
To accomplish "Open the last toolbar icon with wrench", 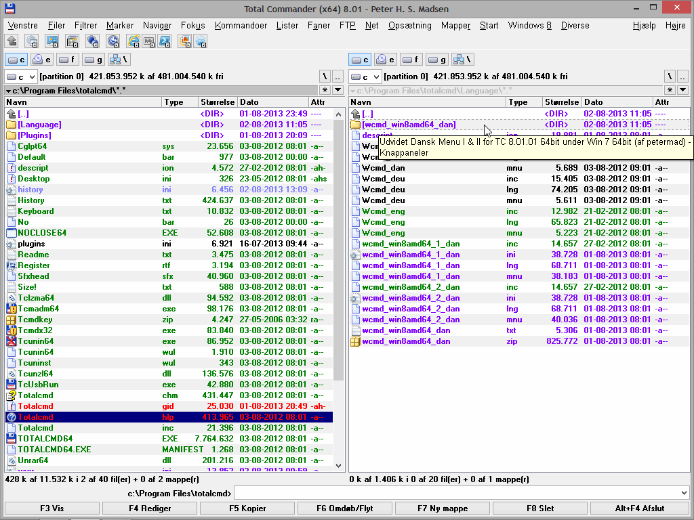I will tap(201, 41).
